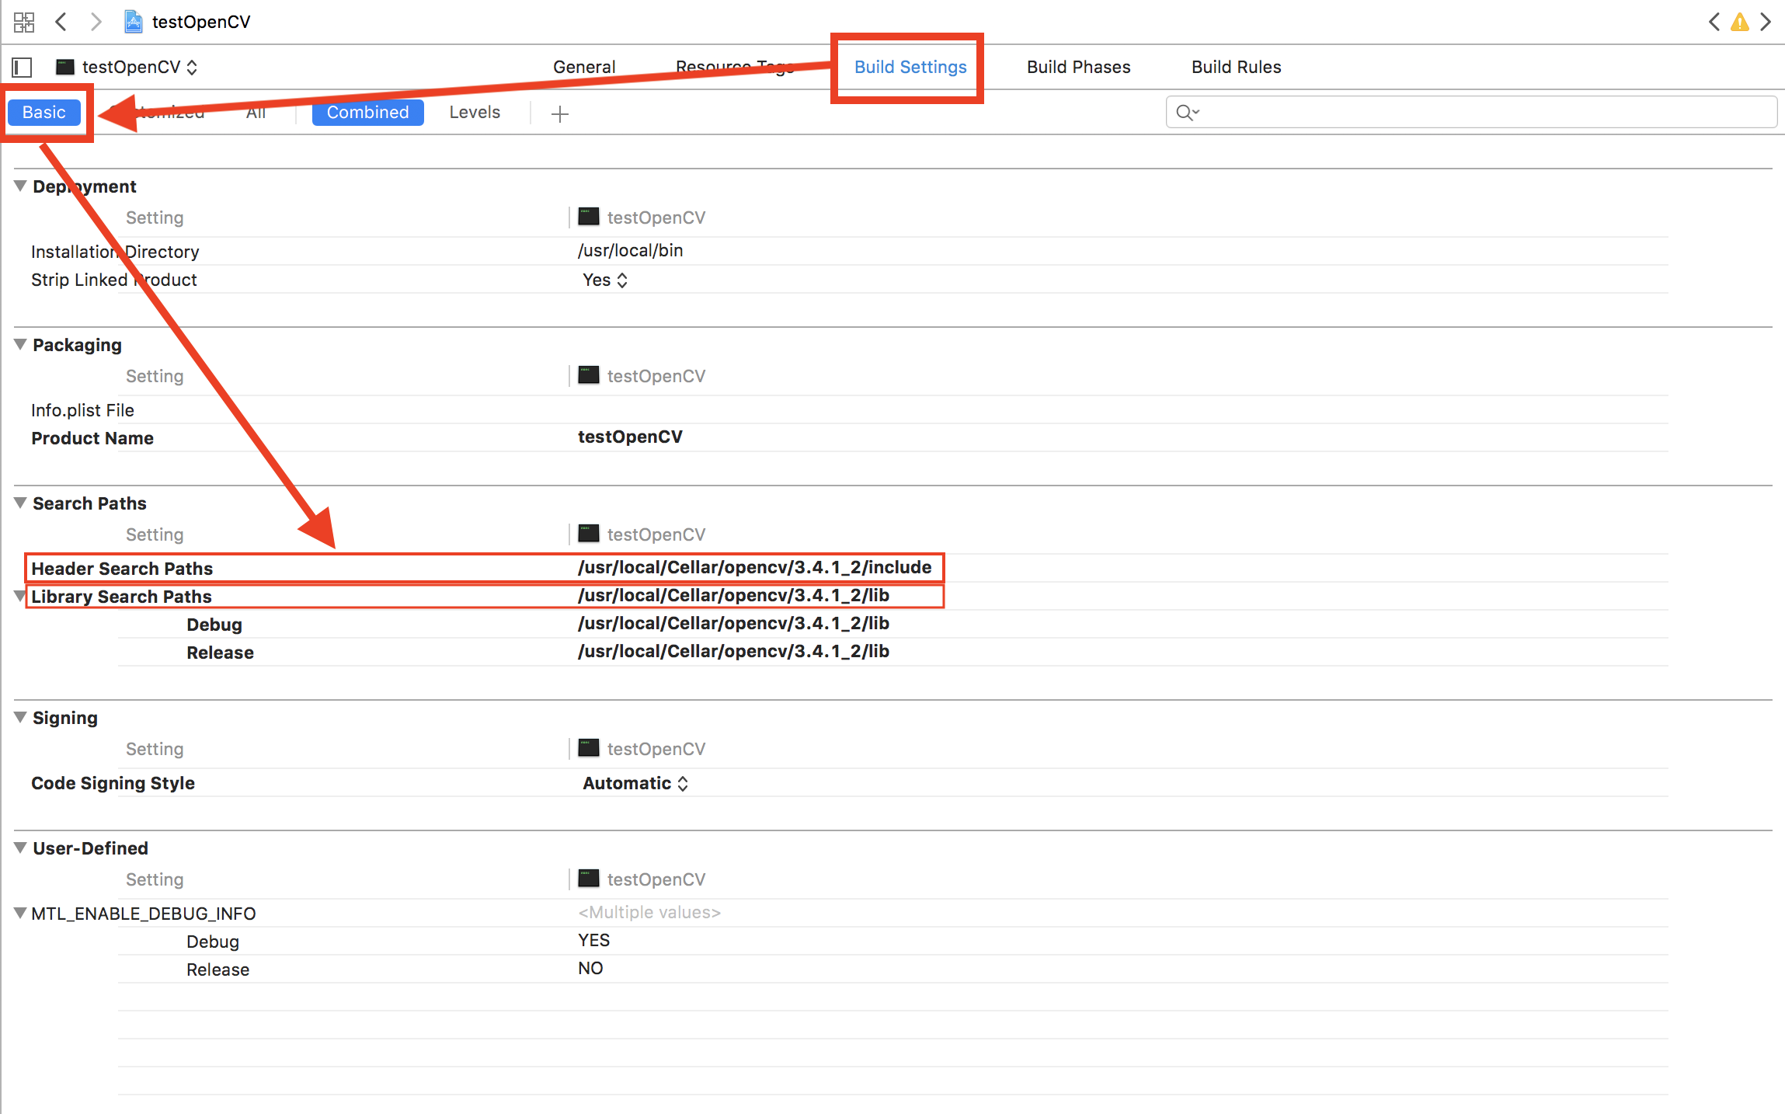The width and height of the screenshot is (1785, 1114).
Task: Toggle the targets list sidebar icon
Action: click(23, 68)
